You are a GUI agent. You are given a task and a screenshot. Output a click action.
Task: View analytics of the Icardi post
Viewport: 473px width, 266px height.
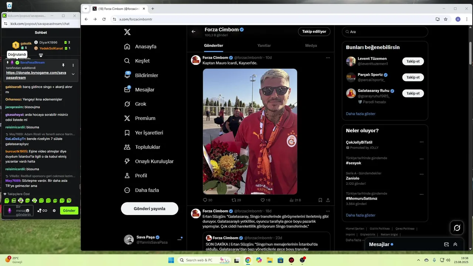click(x=295, y=200)
